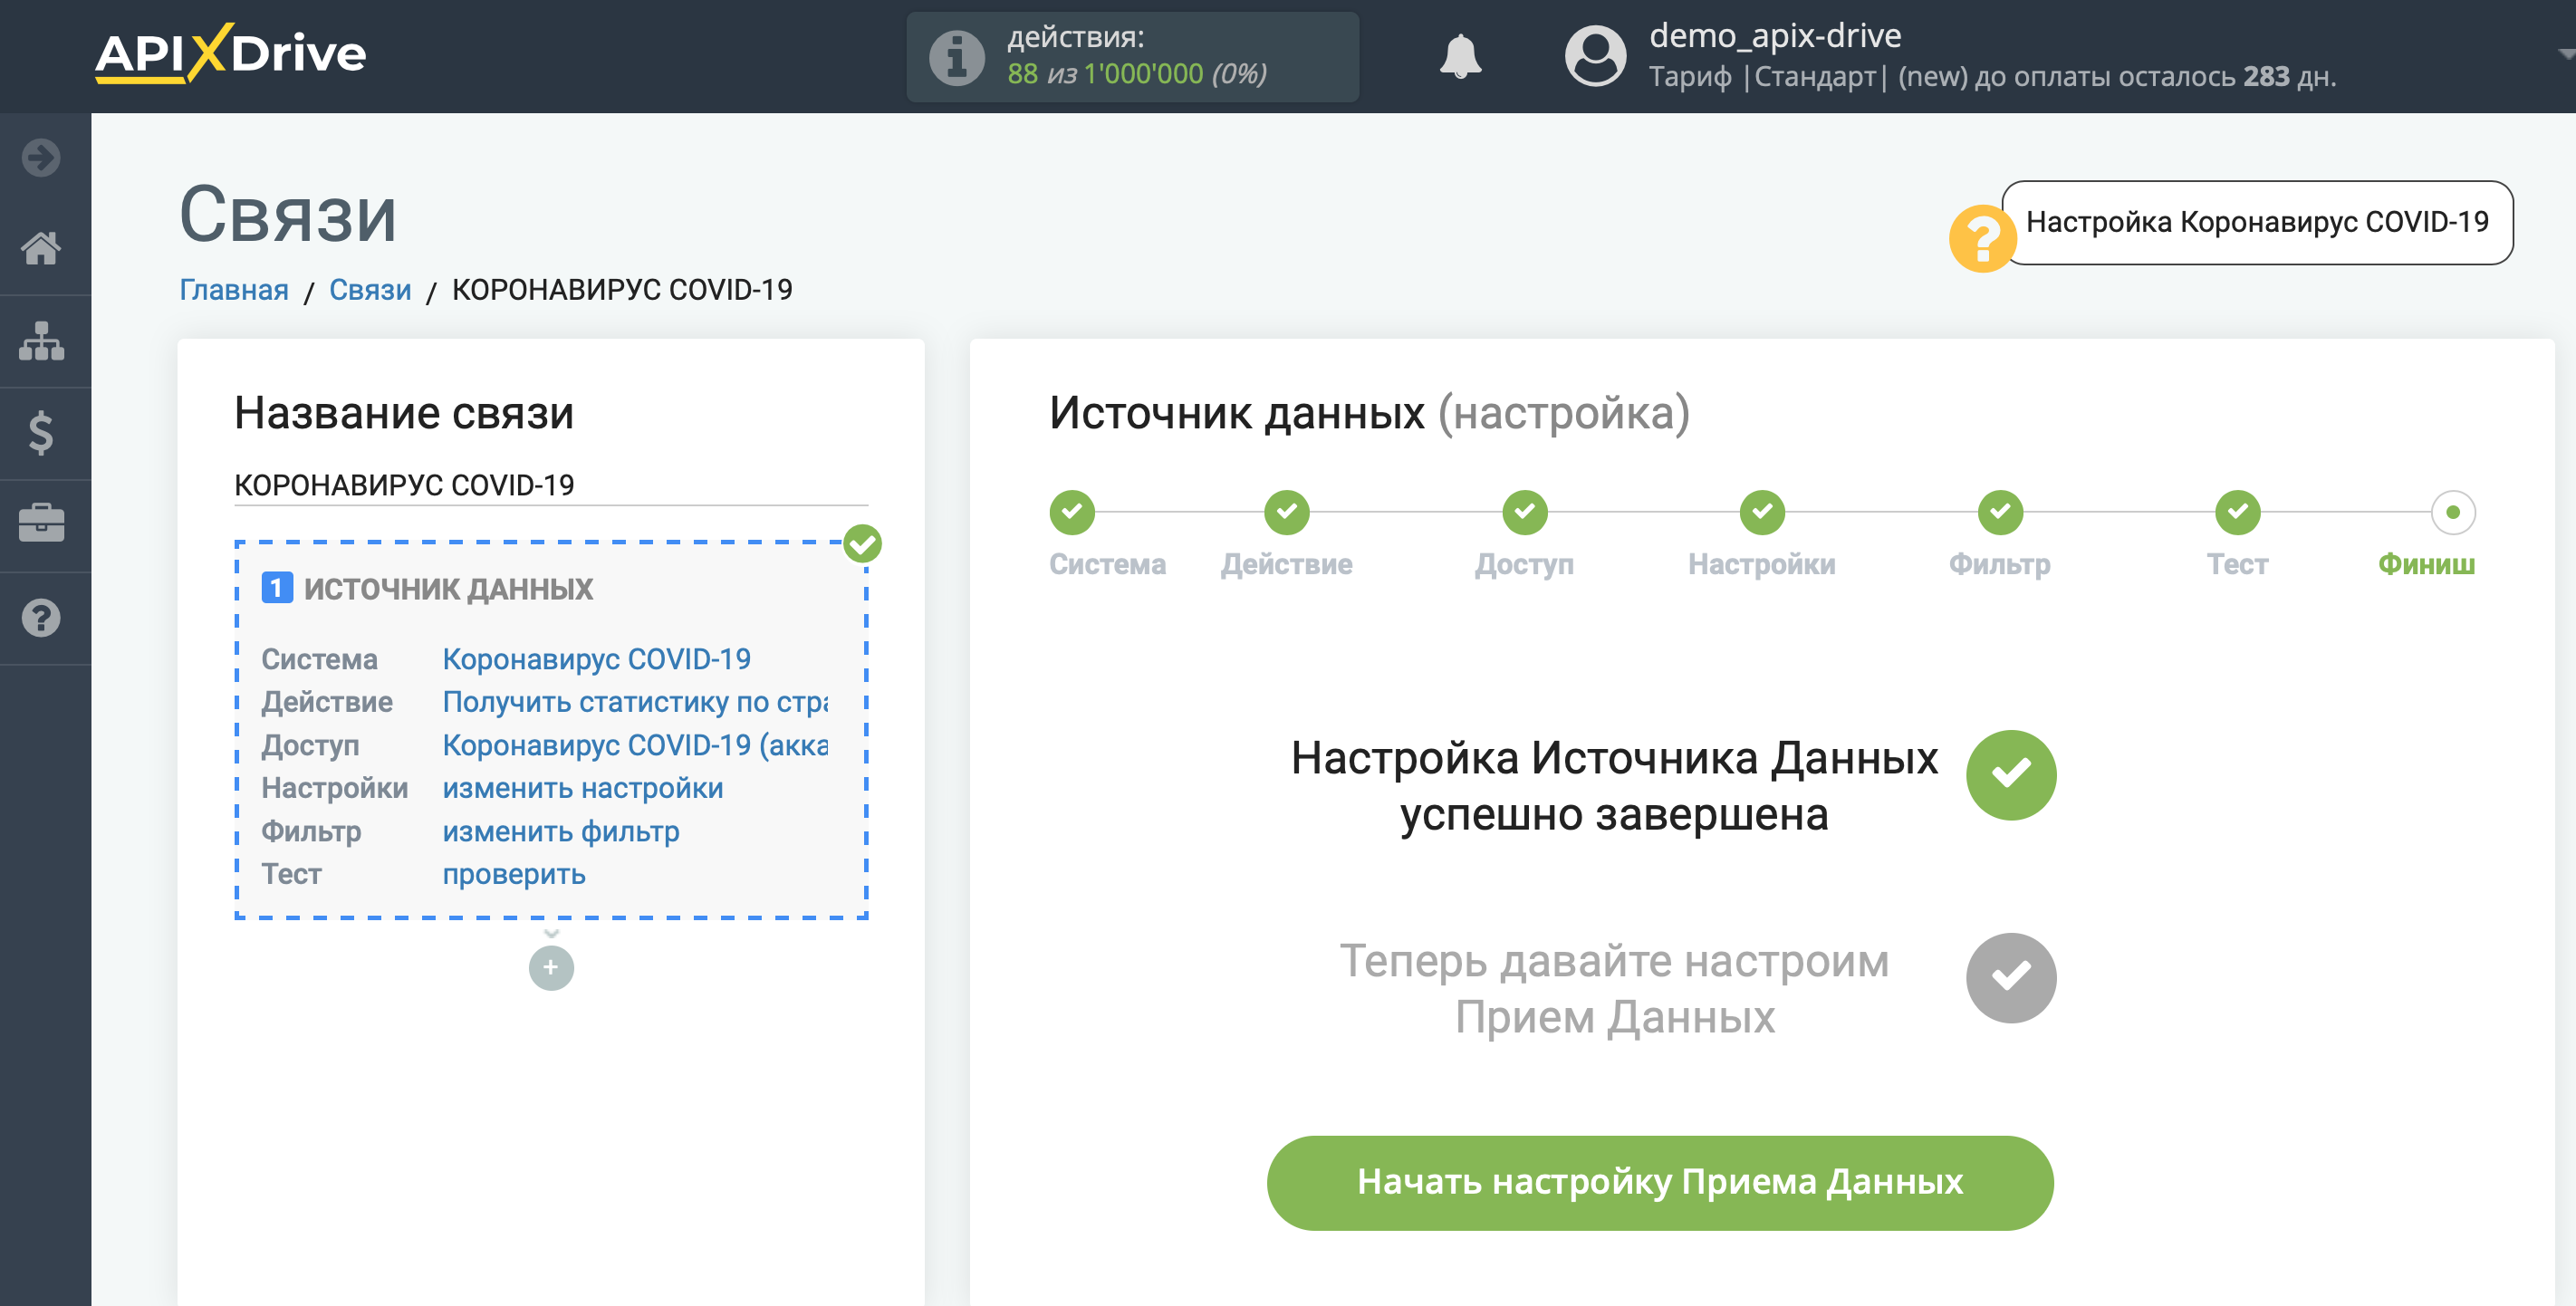Go to Фильтр step
The image size is (2576, 1306).
pyautogui.click(x=2000, y=512)
